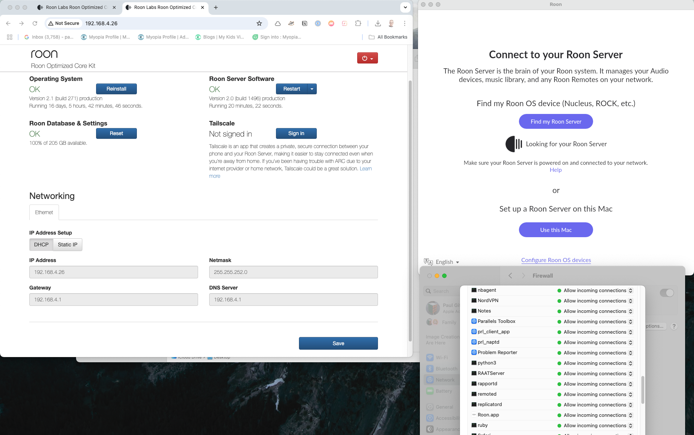Open Blogs My Kids Vision bookmark
Image resolution: width=694 pixels, height=435 pixels.
220,37
